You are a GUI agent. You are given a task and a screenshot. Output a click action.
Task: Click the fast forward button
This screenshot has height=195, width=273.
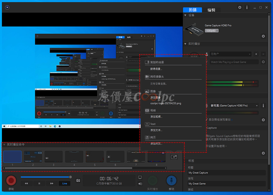(x=52, y=183)
